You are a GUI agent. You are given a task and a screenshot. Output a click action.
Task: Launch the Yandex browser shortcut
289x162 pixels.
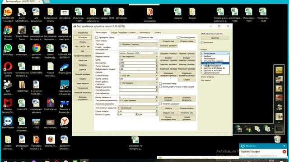coord(65,122)
